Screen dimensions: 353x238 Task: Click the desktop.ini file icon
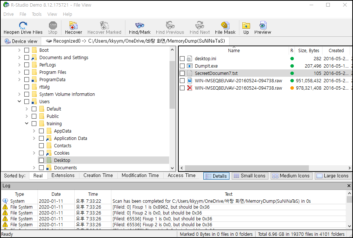(190, 59)
